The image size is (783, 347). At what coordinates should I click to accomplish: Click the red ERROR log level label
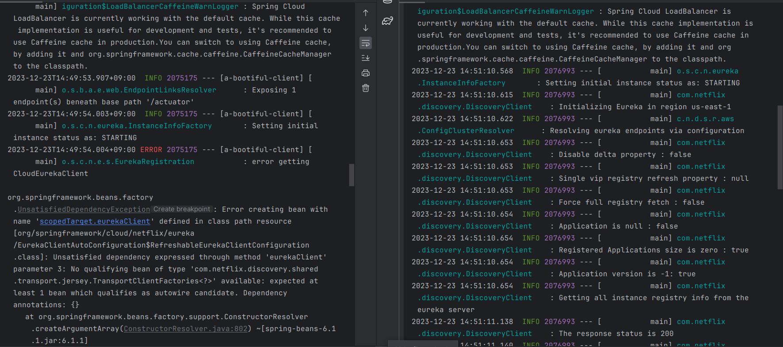tap(151, 150)
